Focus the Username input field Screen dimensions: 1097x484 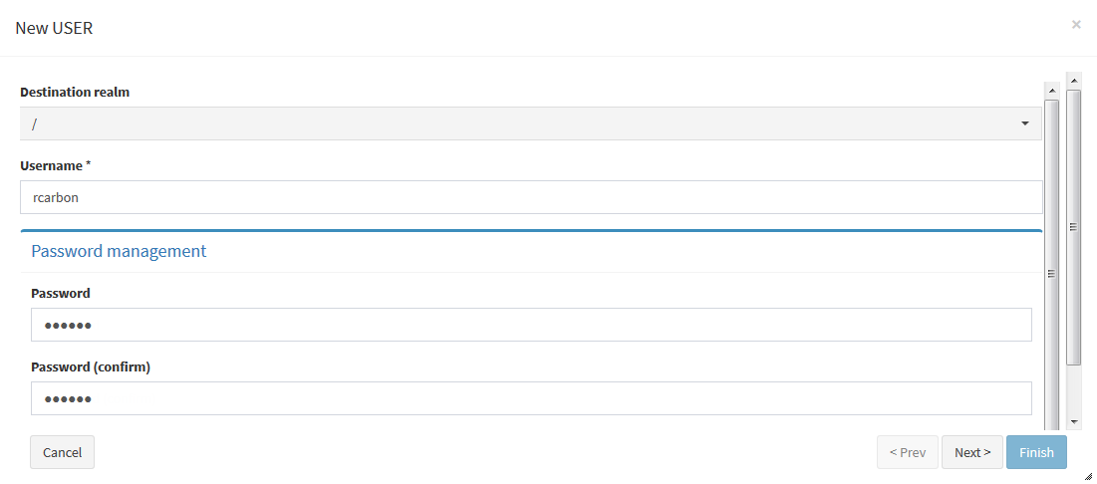pos(530,197)
